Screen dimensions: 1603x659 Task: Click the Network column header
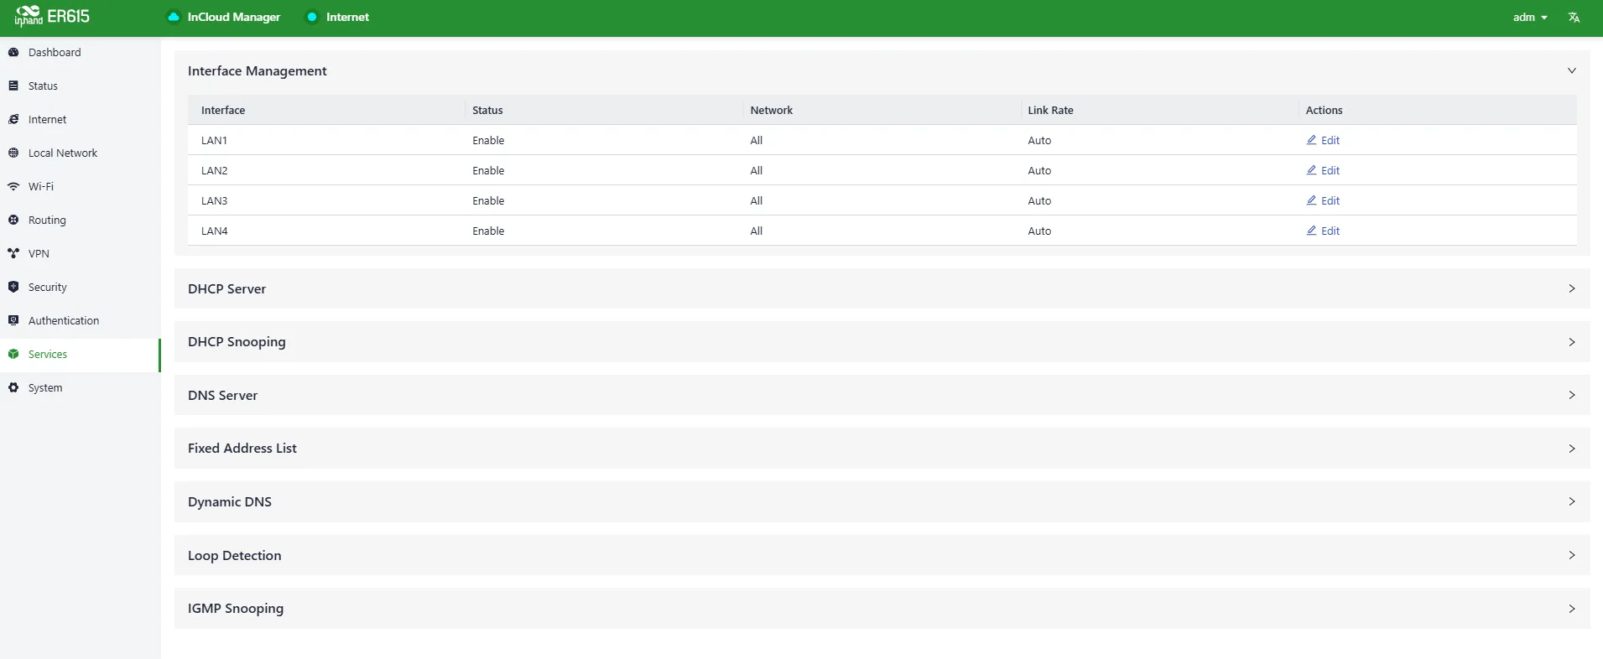tap(771, 110)
